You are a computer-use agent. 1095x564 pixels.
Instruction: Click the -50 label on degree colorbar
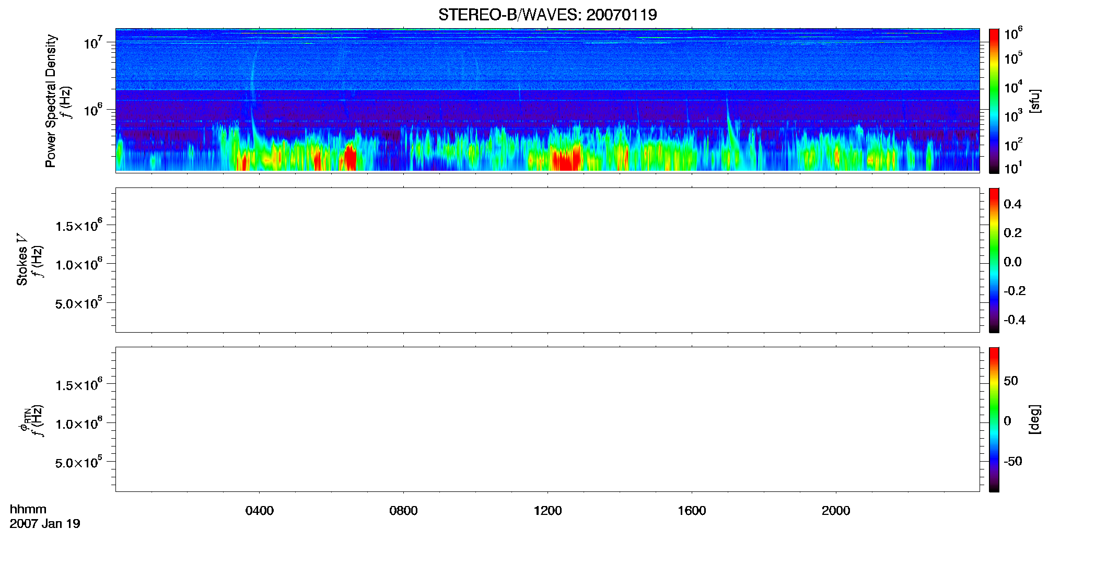point(1013,462)
